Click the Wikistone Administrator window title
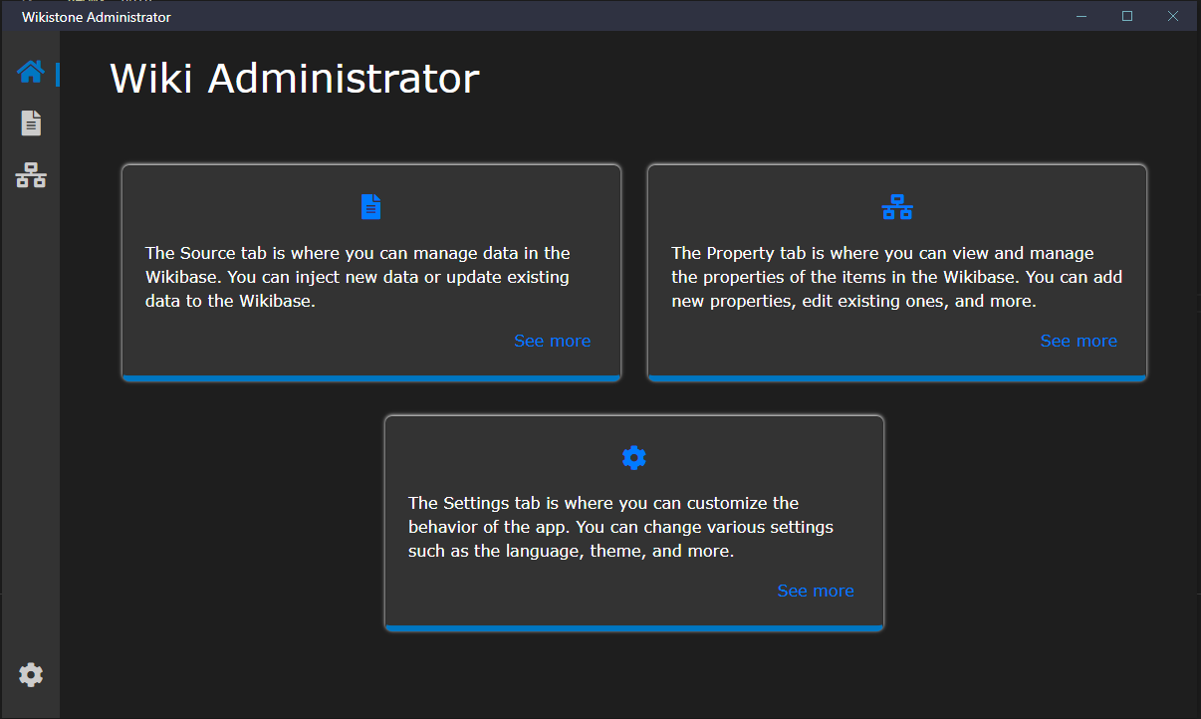Screen dimensions: 1201x719 tap(97, 17)
